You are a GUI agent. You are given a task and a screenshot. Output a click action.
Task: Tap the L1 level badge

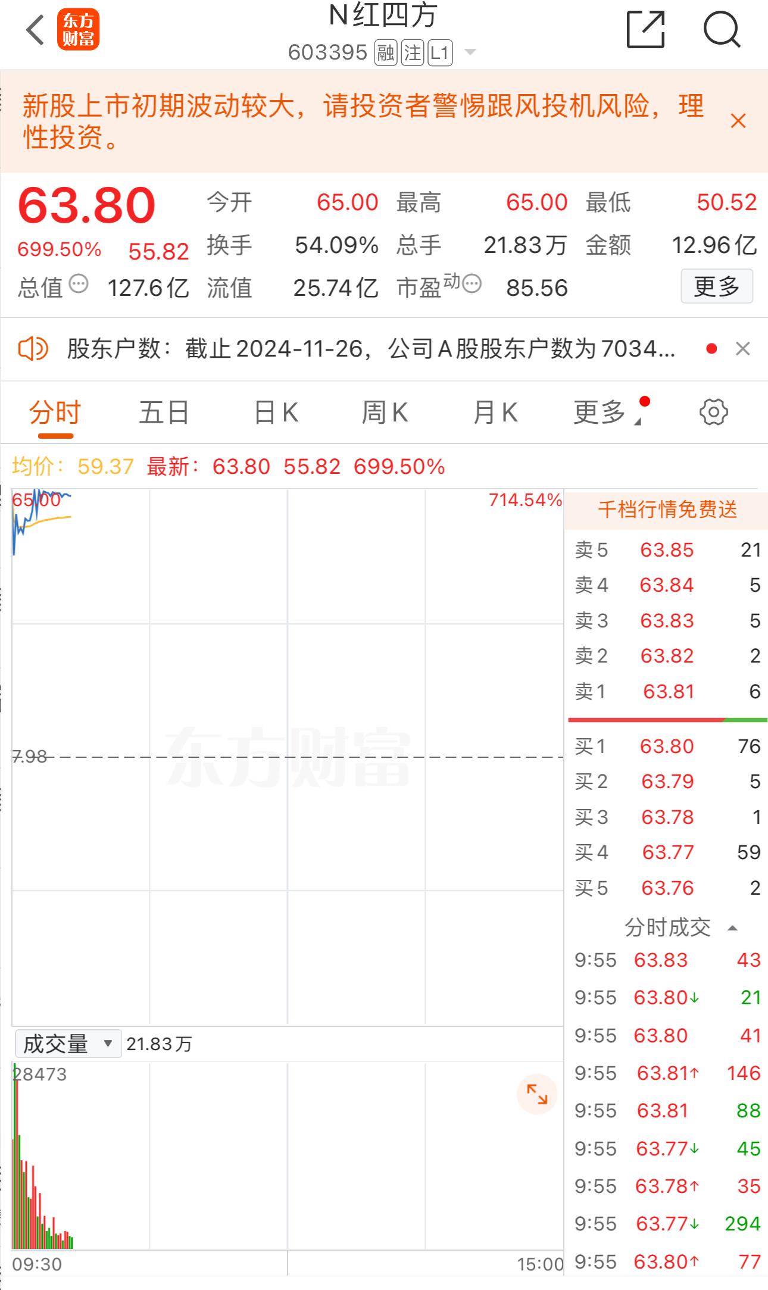click(x=440, y=53)
